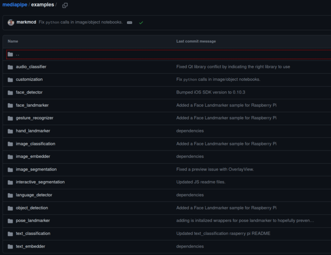Open 'Updated text_classification rasperry pi README' commit
Image resolution: width=331 pixels, height=255 pixels.
click(223, 233)
